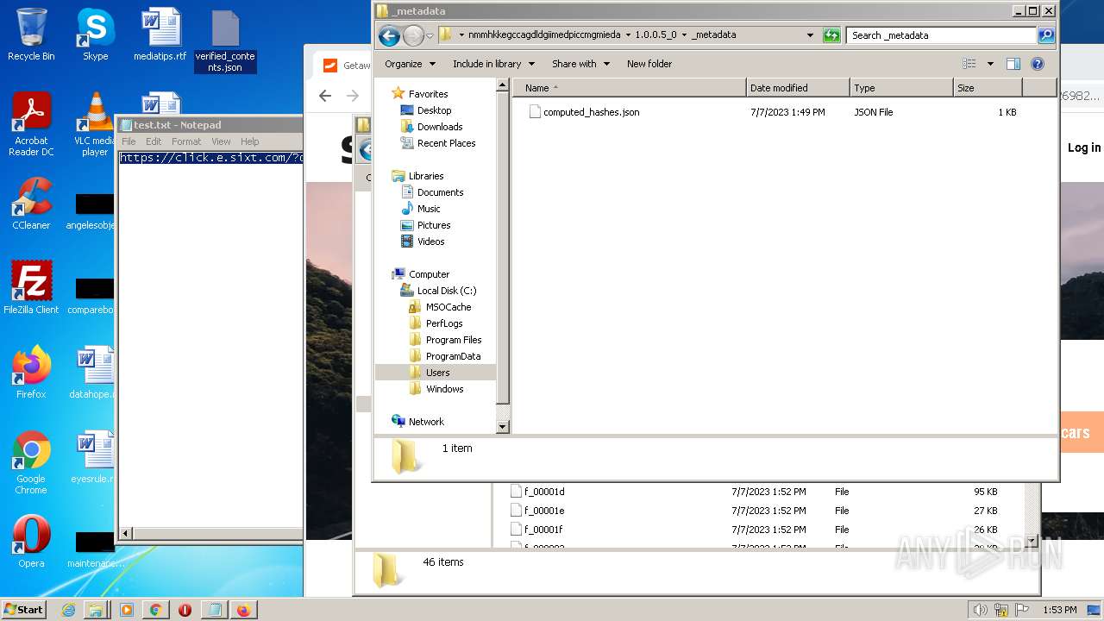Image resolution: width=1104 pixels, height=621 pixels.
Task: Open the Edit menu in Notepad
Action: (154, 141)
